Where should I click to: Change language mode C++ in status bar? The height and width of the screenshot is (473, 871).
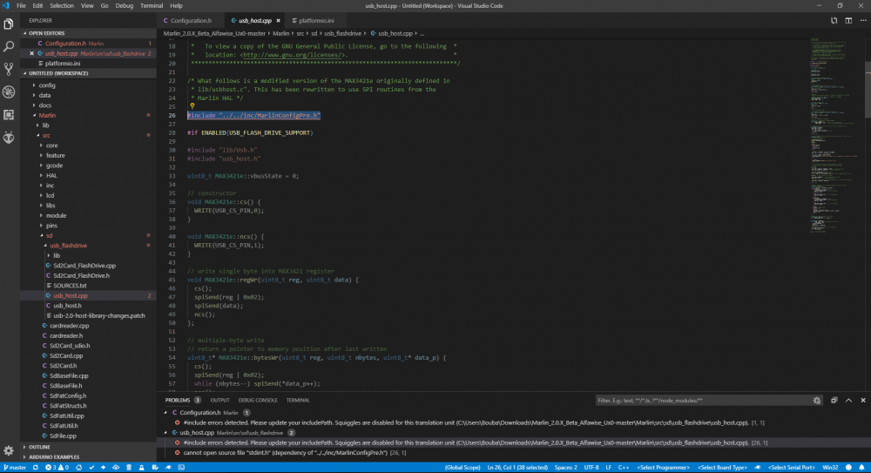pyautogui.click(x=624, y=468)
